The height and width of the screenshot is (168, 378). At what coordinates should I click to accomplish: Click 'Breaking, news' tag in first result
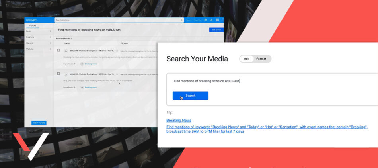coord(91,64)
